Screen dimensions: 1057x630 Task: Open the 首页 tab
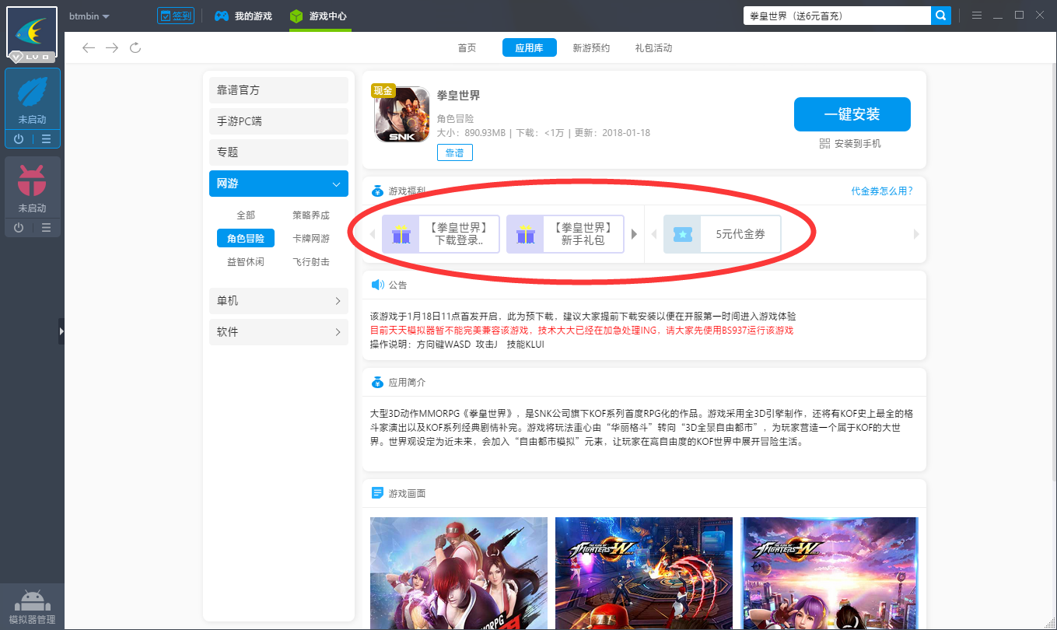467,48
